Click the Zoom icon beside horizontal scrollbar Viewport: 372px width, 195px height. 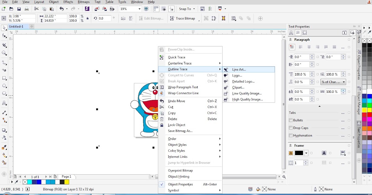click(x=284, y=177)
